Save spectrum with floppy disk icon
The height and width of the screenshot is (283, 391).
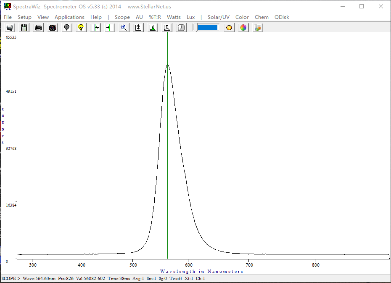24,28
